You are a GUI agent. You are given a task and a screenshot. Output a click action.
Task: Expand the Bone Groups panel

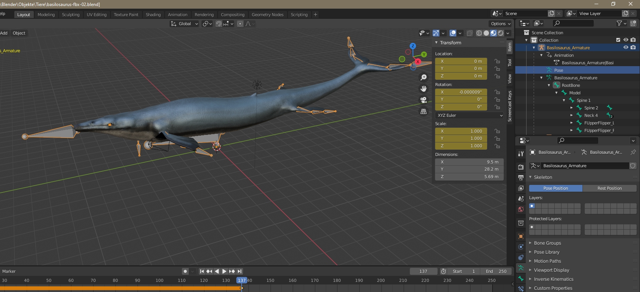[x=547, y=243]
